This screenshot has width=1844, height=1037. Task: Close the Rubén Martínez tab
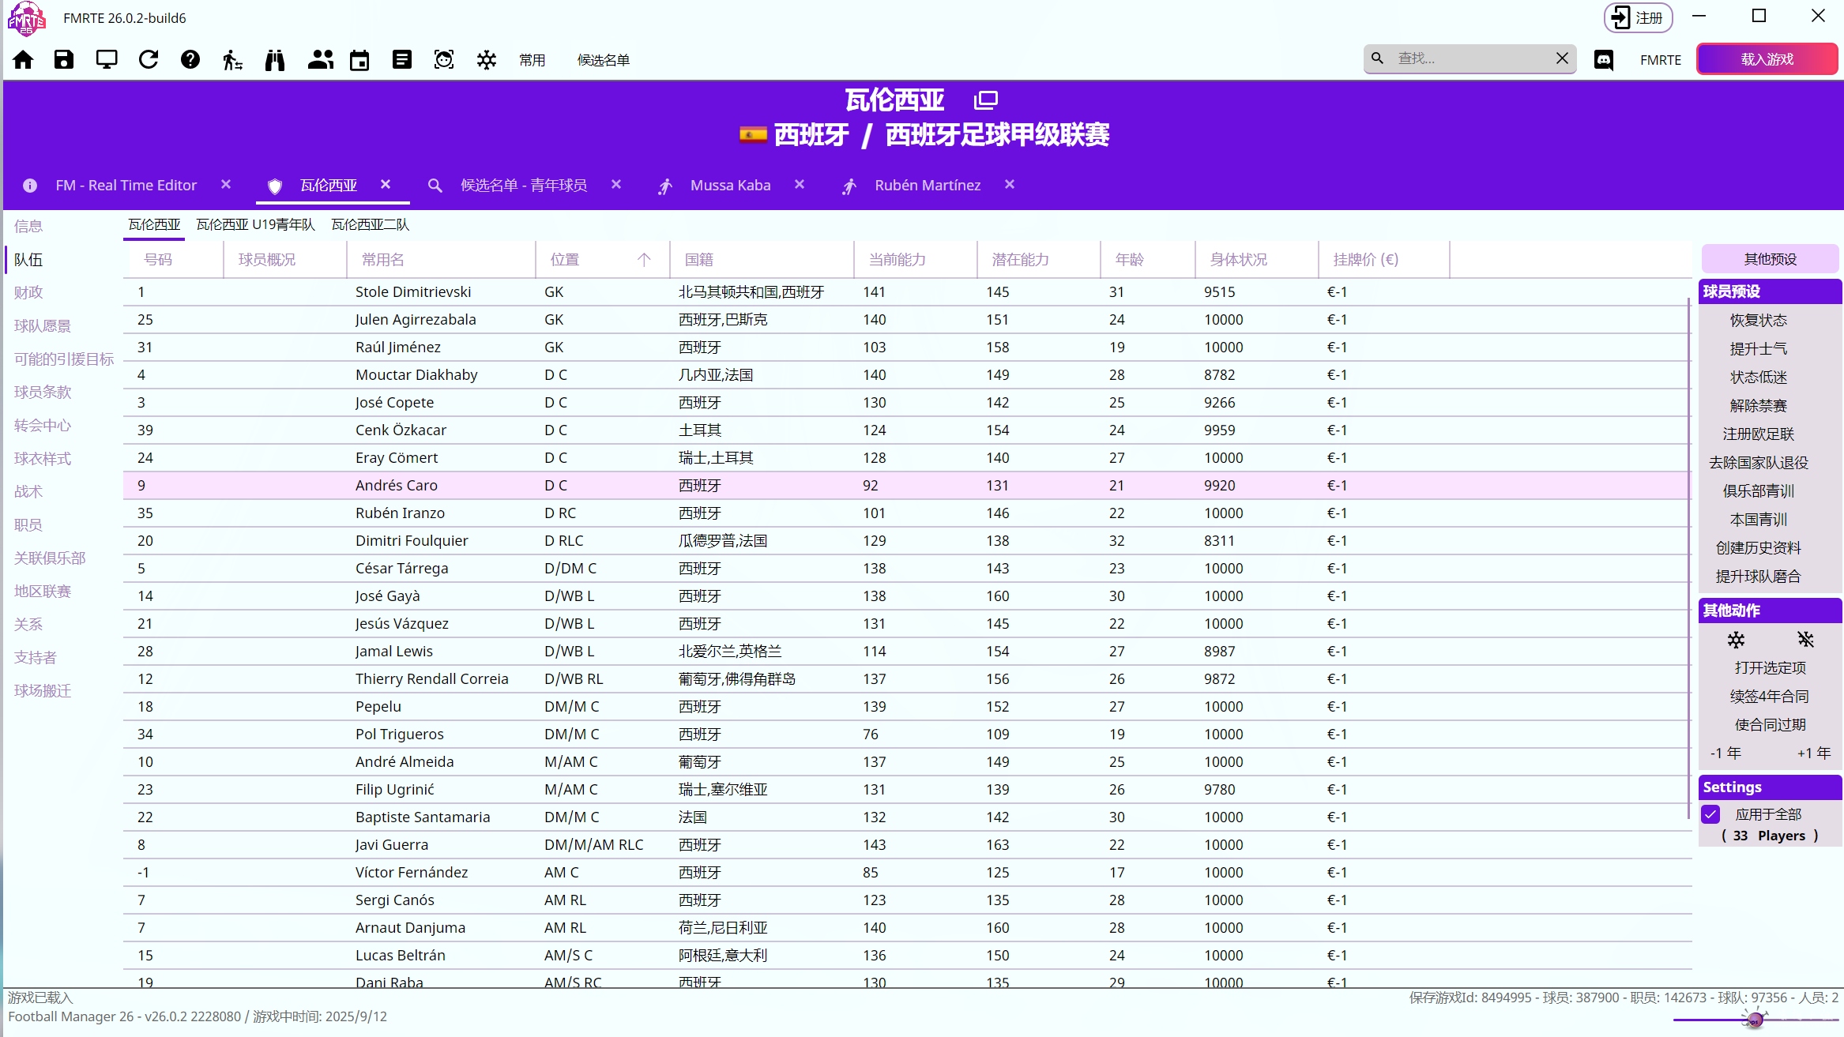tap(1010, 185)
